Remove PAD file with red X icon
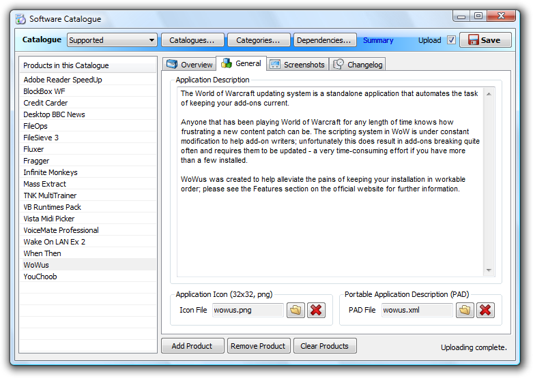This screenshot has height=378, width=533. (485, 311)
